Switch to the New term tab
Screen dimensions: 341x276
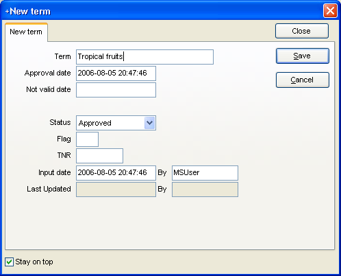(26, 32)
